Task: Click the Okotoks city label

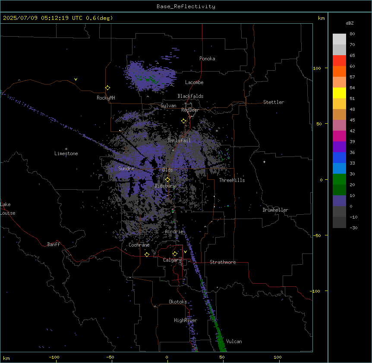Action: pos(178,302)
